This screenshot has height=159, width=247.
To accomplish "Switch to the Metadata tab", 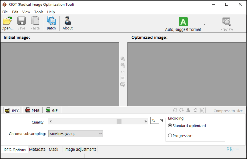I will (x=37, y=149).
